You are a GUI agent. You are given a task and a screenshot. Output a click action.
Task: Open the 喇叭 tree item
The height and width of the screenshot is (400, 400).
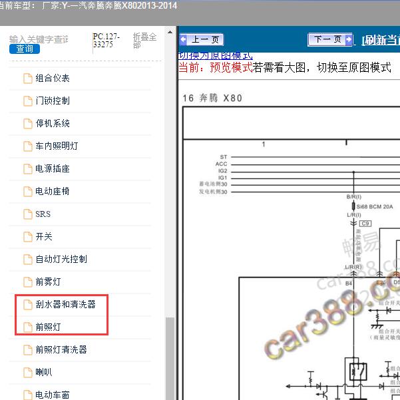(44, 373)
